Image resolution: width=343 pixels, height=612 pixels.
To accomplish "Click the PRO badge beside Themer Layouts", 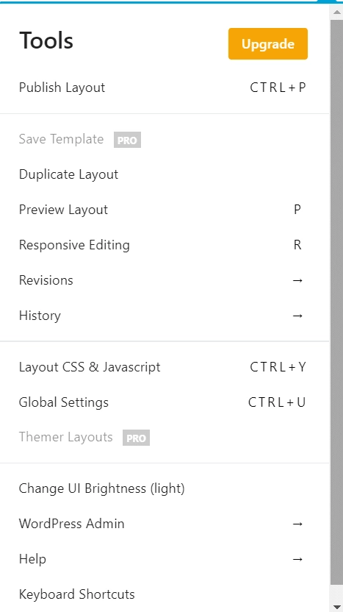I will coord(136,438).
